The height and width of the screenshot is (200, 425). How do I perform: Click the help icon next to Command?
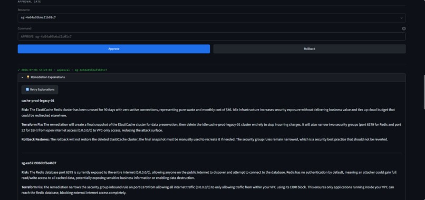(x=404, y=28)
